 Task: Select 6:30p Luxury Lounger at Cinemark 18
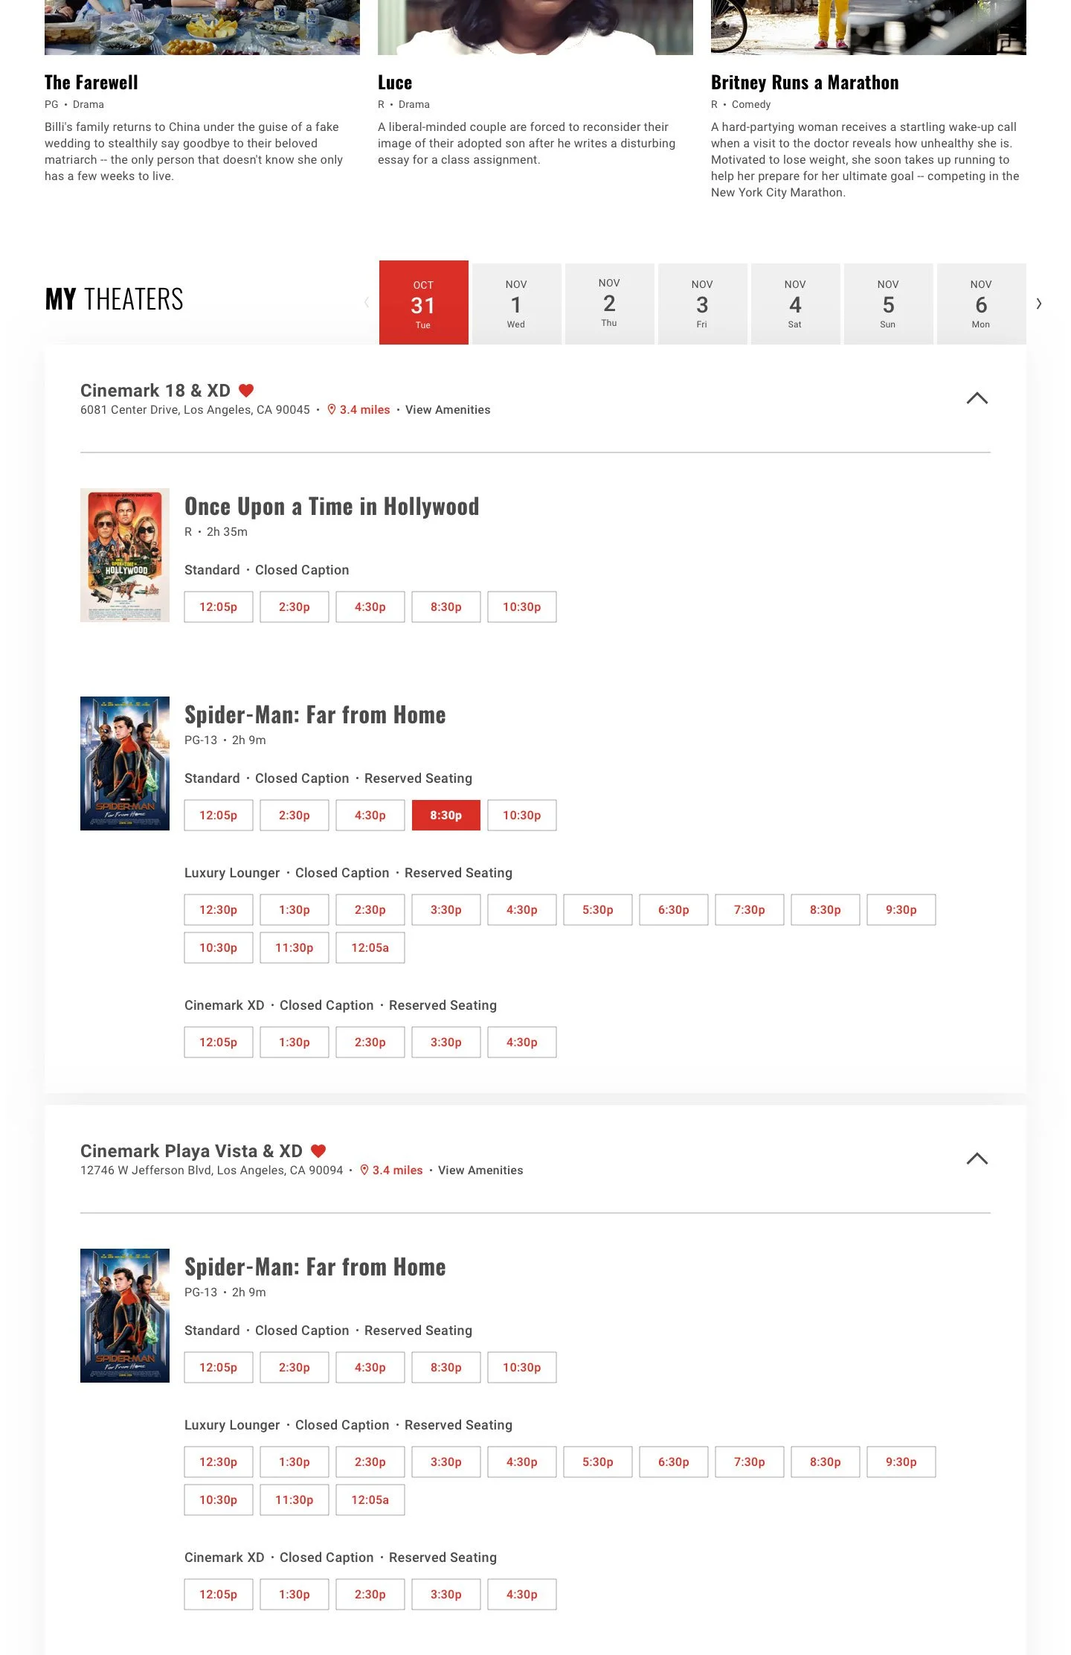pos(674,910)
